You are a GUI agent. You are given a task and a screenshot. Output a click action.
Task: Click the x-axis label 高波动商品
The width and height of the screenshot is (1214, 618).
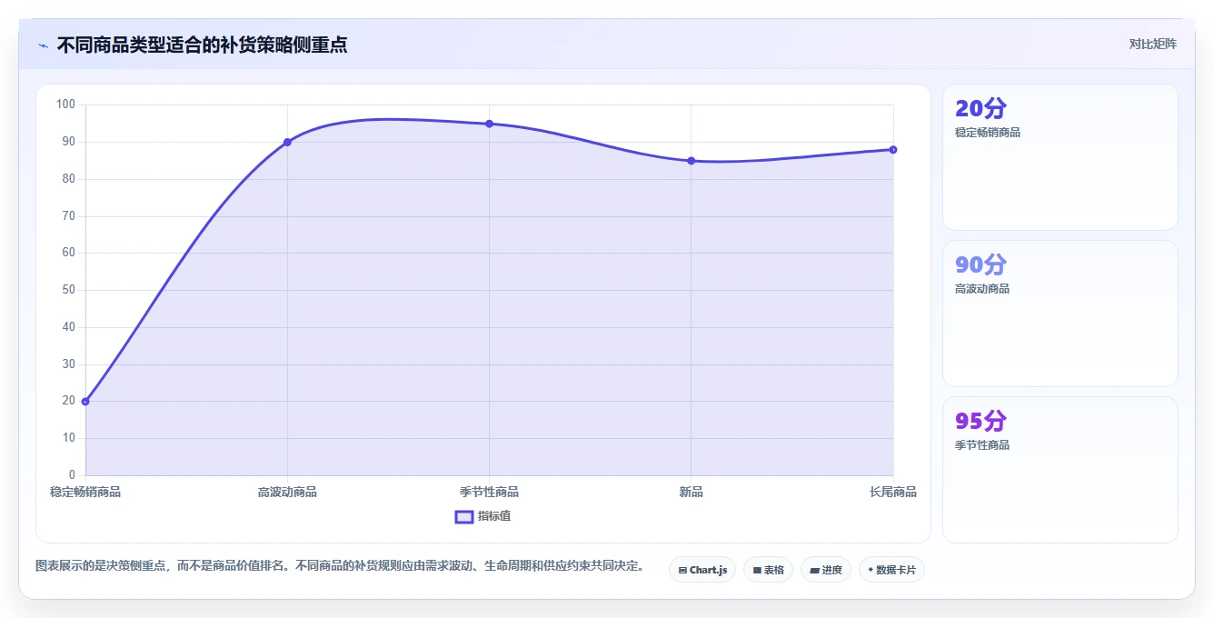[x=287, y=492]
